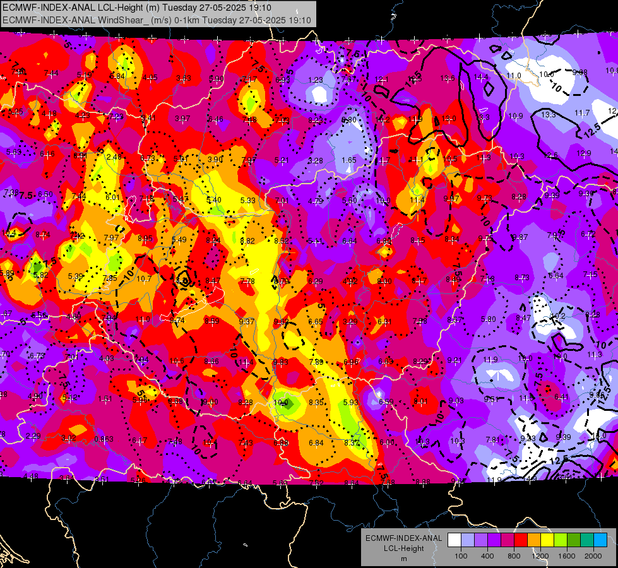The image size is (618, 568).
Task: Click the sky-blue legend swatch
Action: click(x=600, y=540)
